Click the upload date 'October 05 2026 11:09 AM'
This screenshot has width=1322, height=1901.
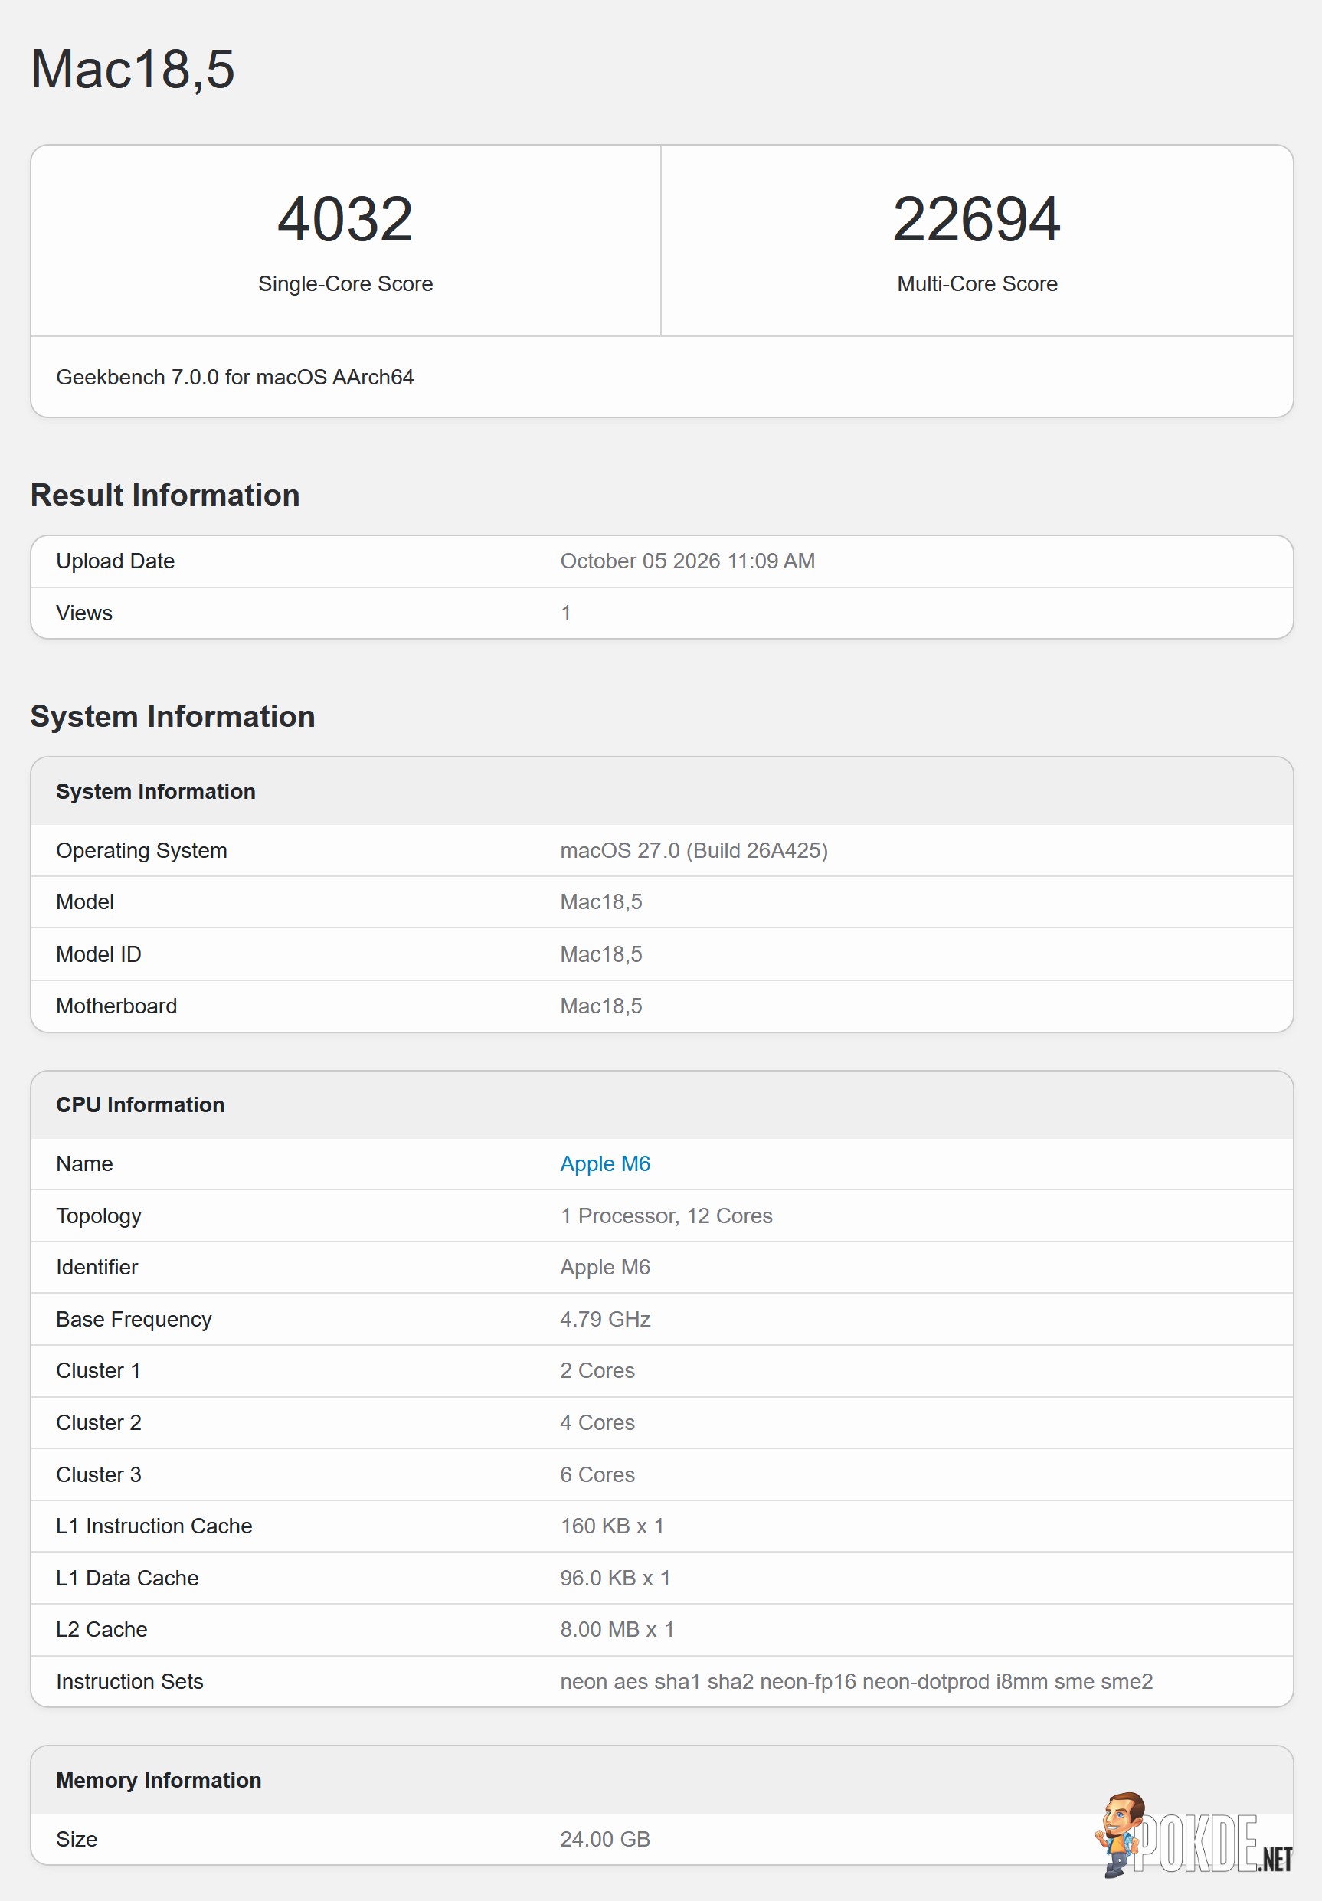688,561
